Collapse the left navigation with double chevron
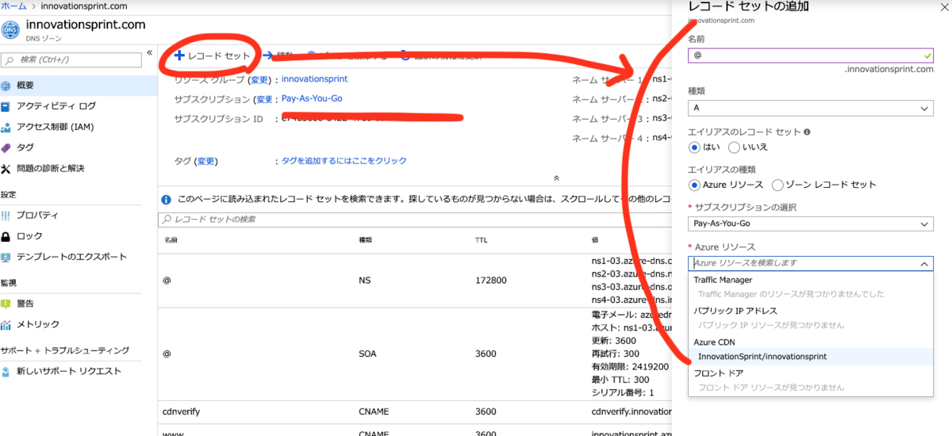The width and height of the screenshot is (952, 436). tap(150, 53)
